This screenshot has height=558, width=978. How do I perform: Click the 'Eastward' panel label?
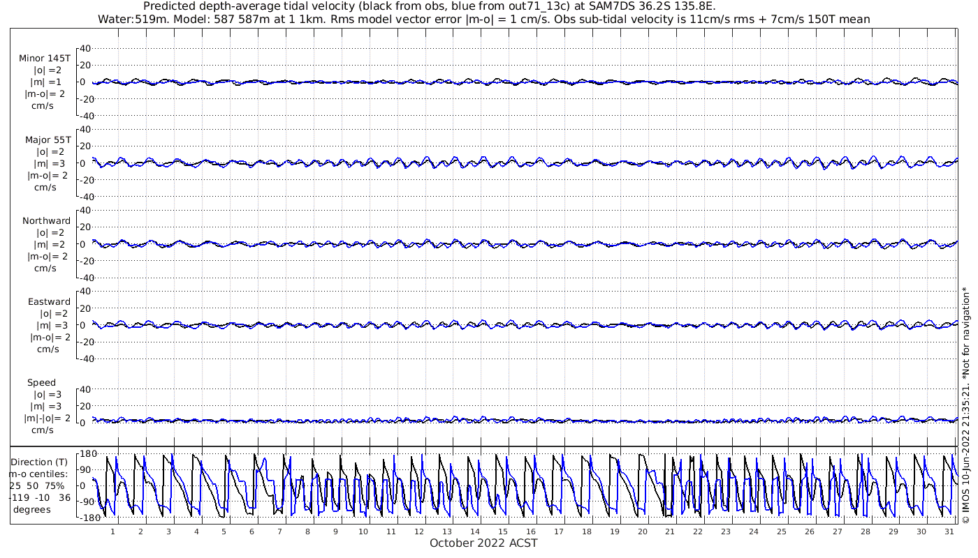(49, 302)
